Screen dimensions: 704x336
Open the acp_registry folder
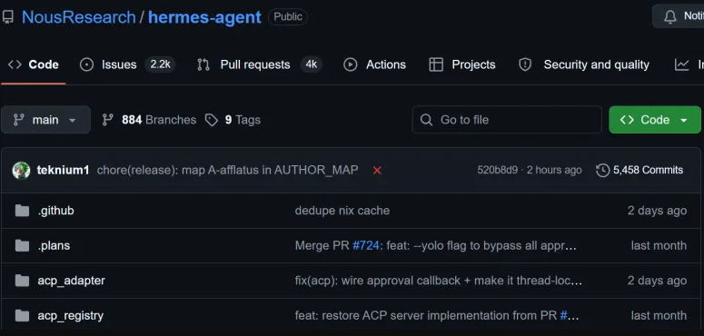coord(71,316)
